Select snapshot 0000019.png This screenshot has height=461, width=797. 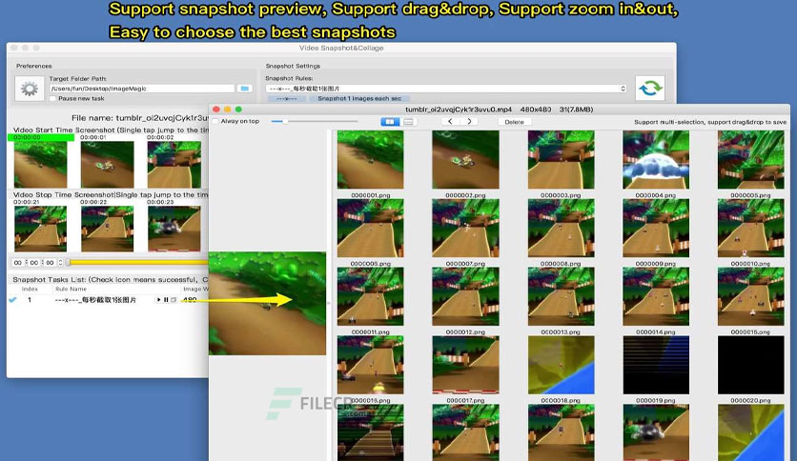656,365
